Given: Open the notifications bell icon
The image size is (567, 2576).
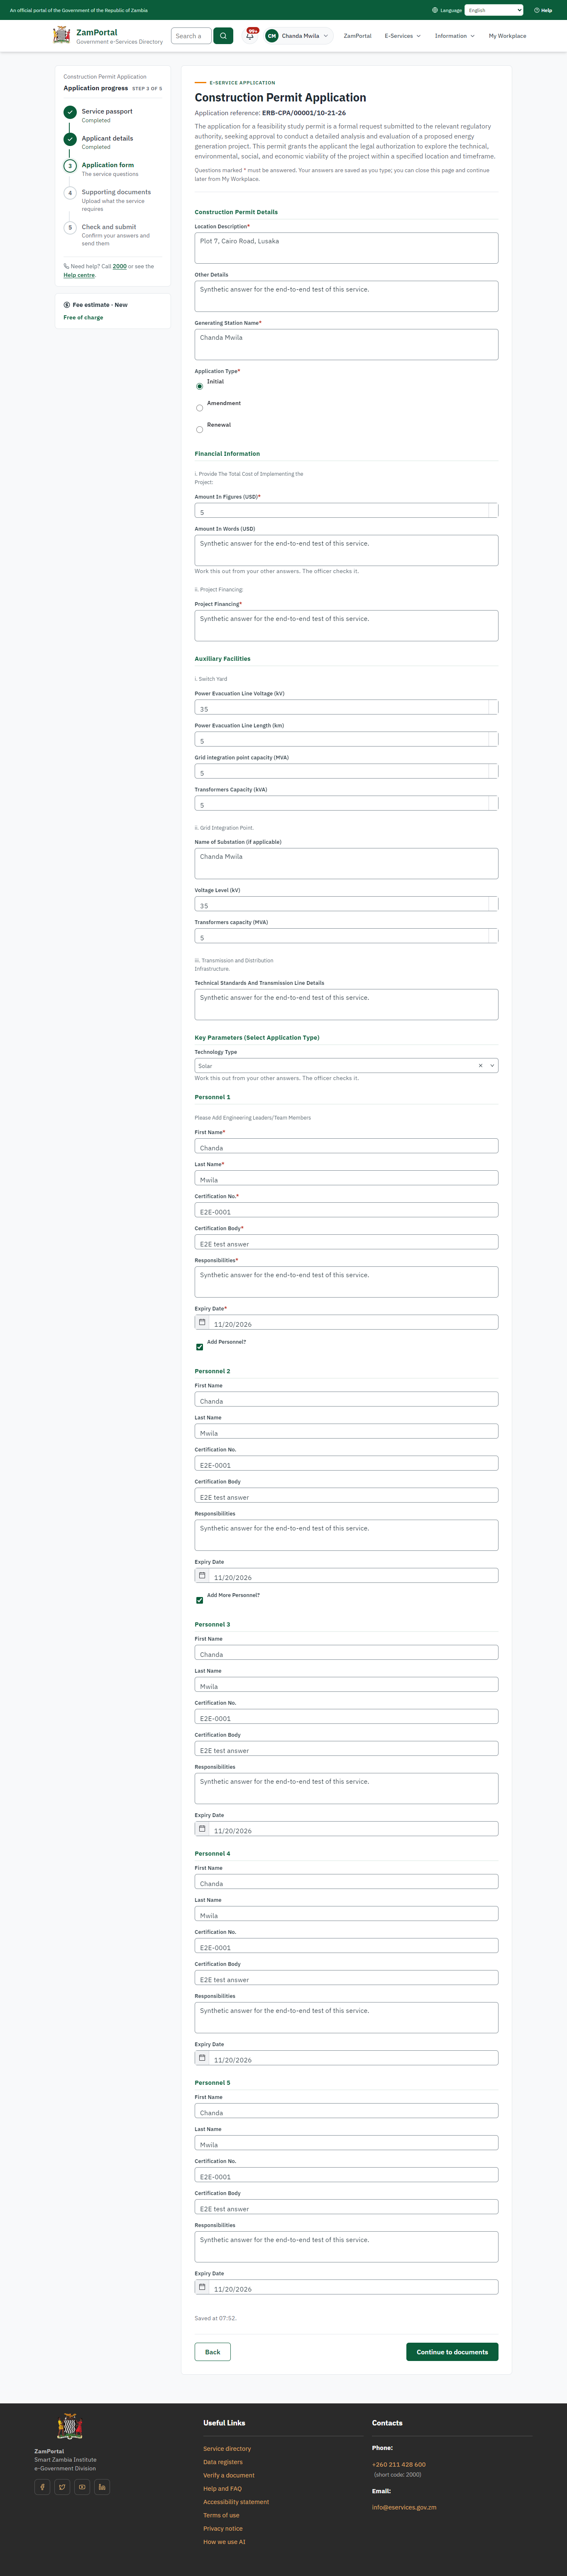Looking at the screenshot, I should coord(249,36).
